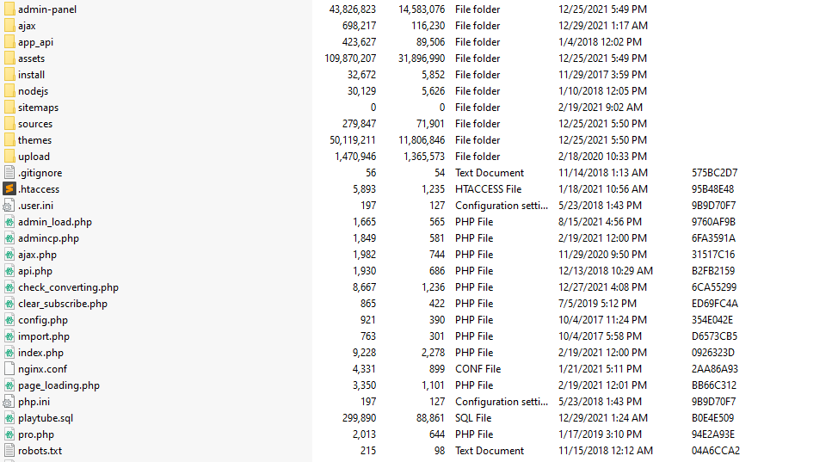838x462 pixels.
Task: Select the themes folder icon
Action: (x=9, y=140)
